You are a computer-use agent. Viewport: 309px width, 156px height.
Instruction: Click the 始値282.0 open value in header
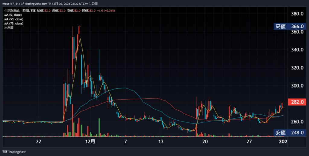[44, 11]
